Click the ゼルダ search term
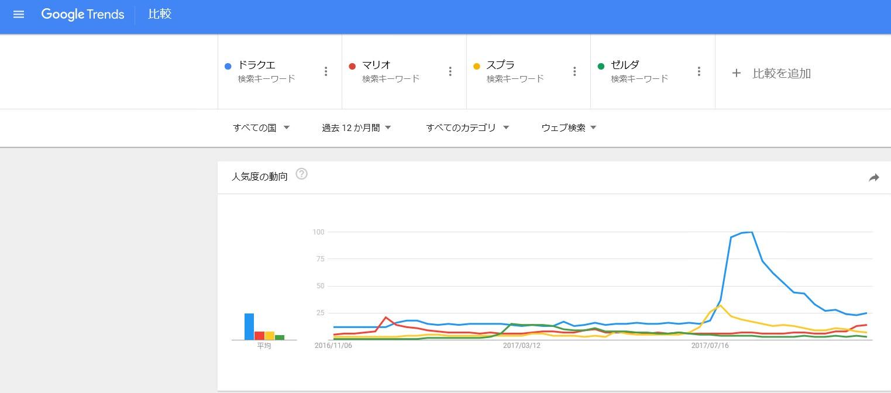The image size is (891, 393). click(625, 65)
